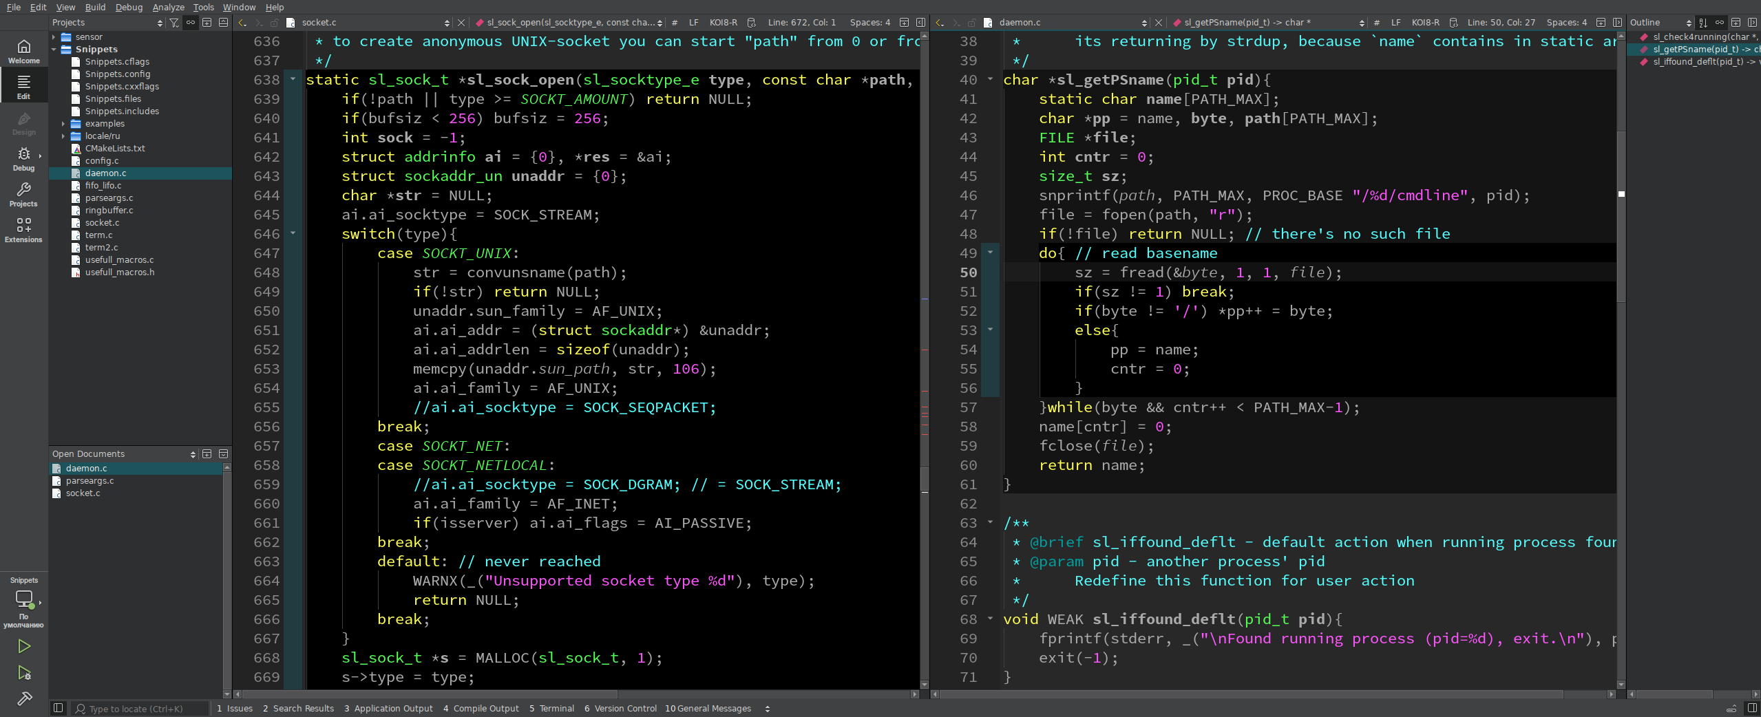
Task: Go back using socket.c editor back arrow
Action: (242, 23)
